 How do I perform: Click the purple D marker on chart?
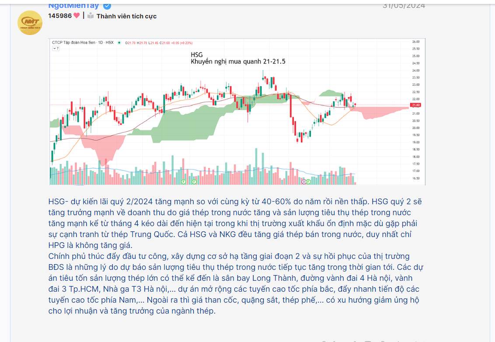(303, 181)
